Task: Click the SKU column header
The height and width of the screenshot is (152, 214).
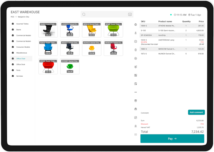Action: (143, 21)
